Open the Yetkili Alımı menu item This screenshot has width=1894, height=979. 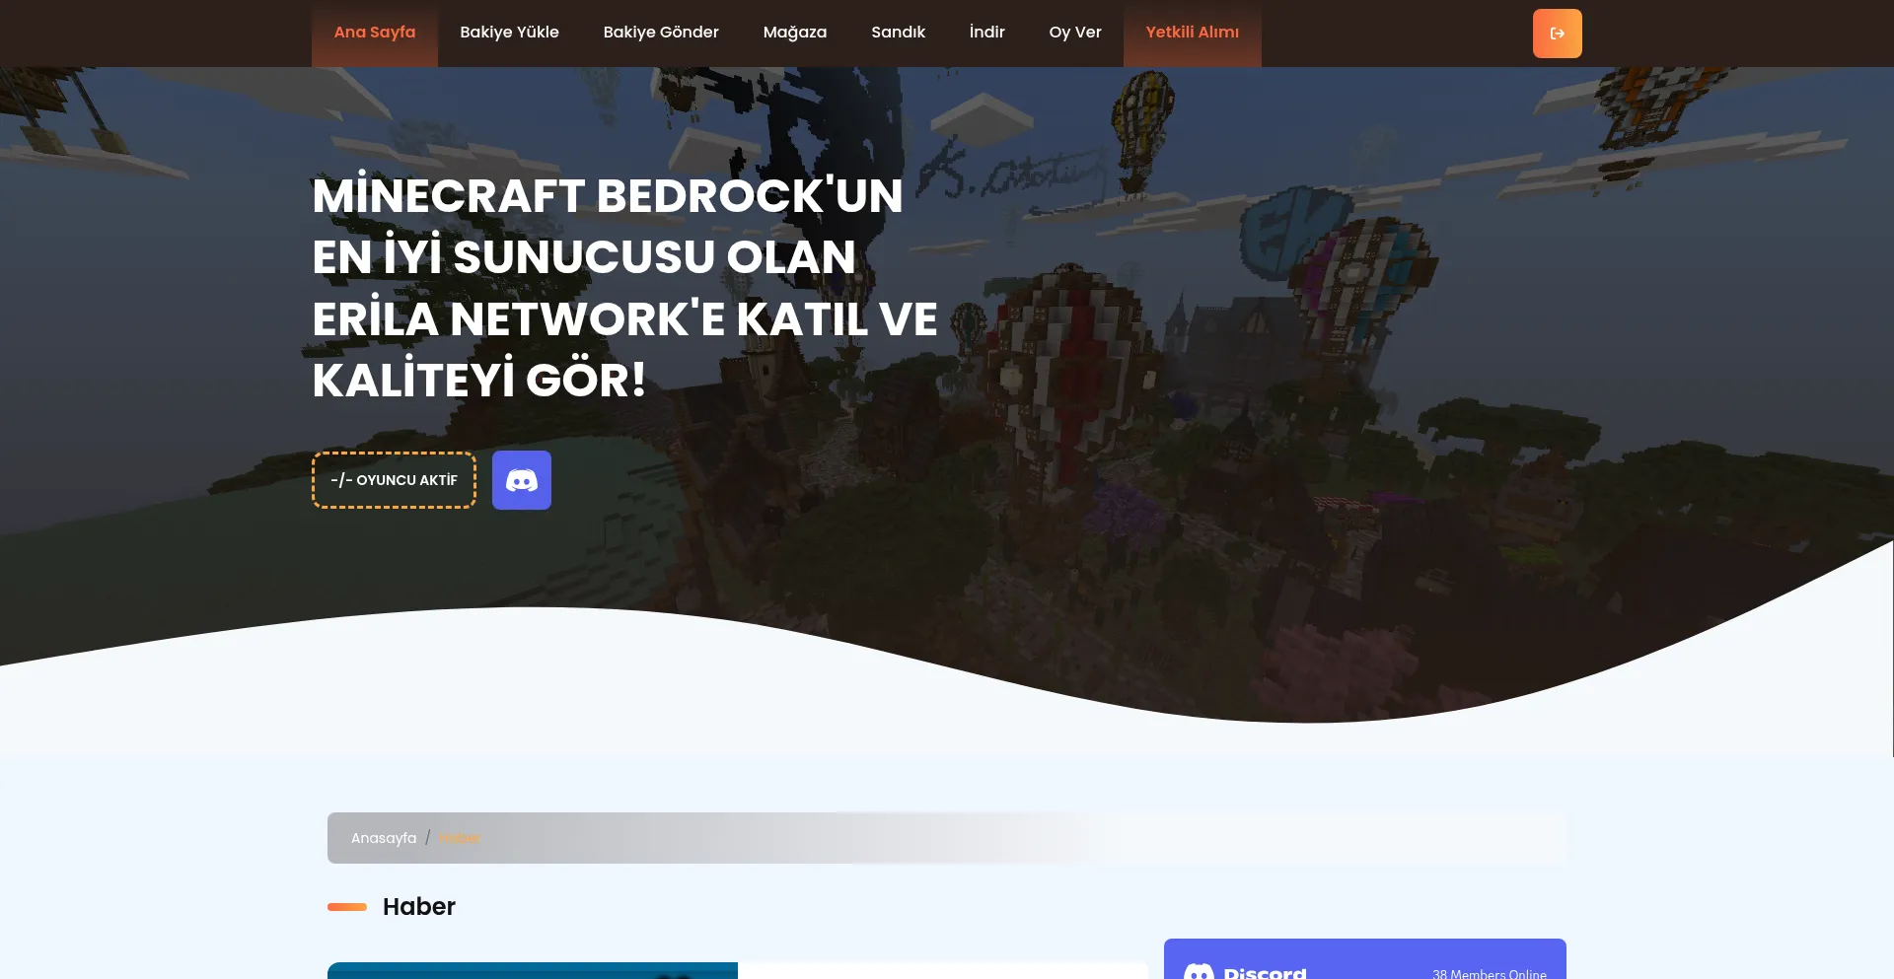(1192, 33)
